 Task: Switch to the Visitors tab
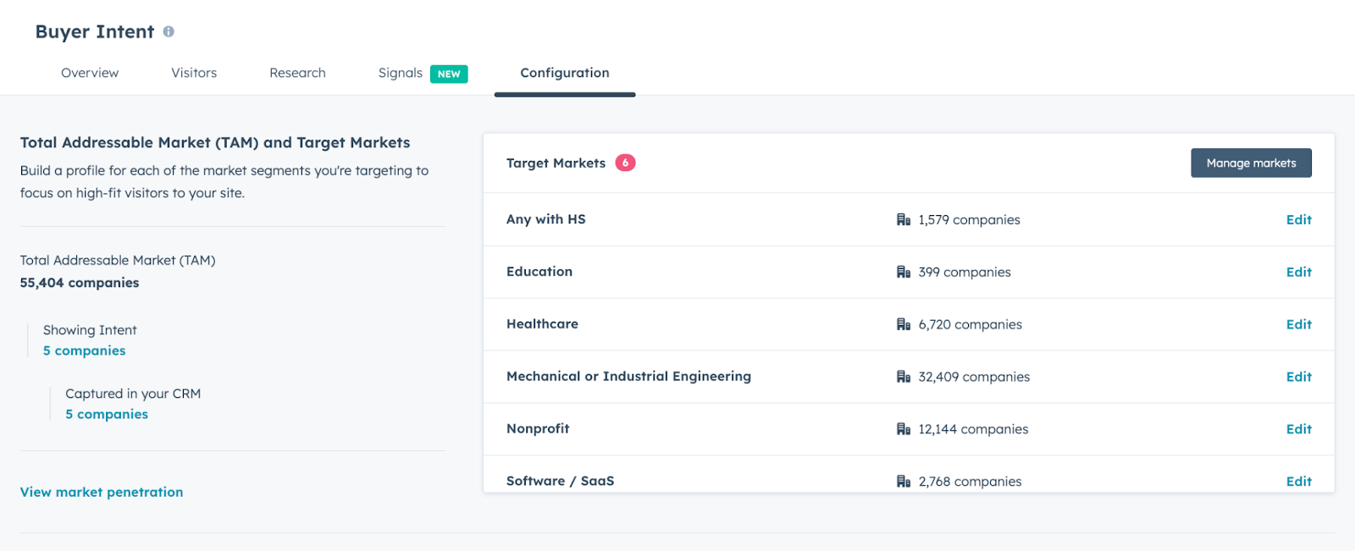[x=194, y=73]
